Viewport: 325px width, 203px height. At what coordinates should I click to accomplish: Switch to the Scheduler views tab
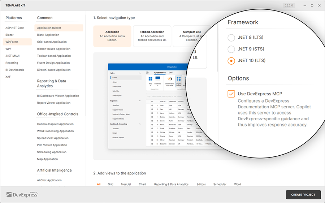point(220,184)
